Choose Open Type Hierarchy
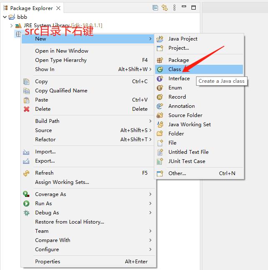This screenshot has width=268, height=270. click(x=88, y=60)
